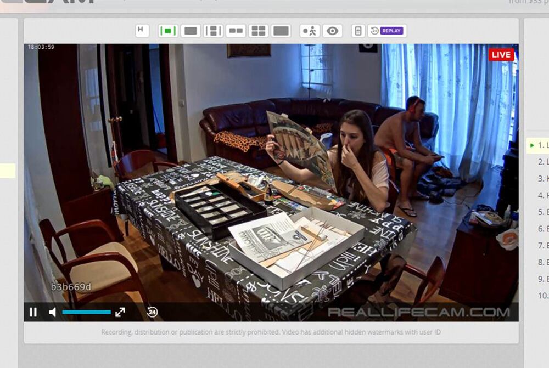The height and width of the screenshot is (368, 549).
Task: Enter fullscreen with the expand arrows
Action: tap(120, 312)
